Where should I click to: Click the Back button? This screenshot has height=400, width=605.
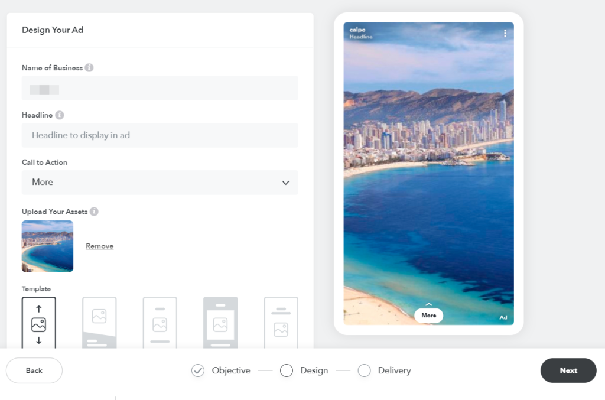point(34,370)
